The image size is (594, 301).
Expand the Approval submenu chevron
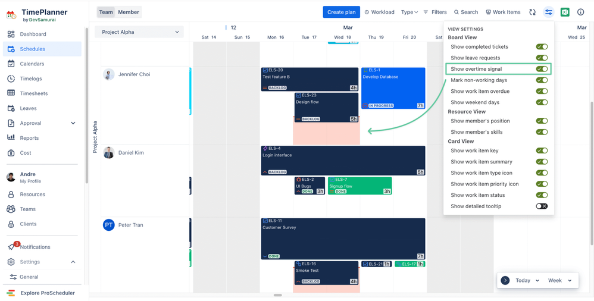[x=73, y=123]
